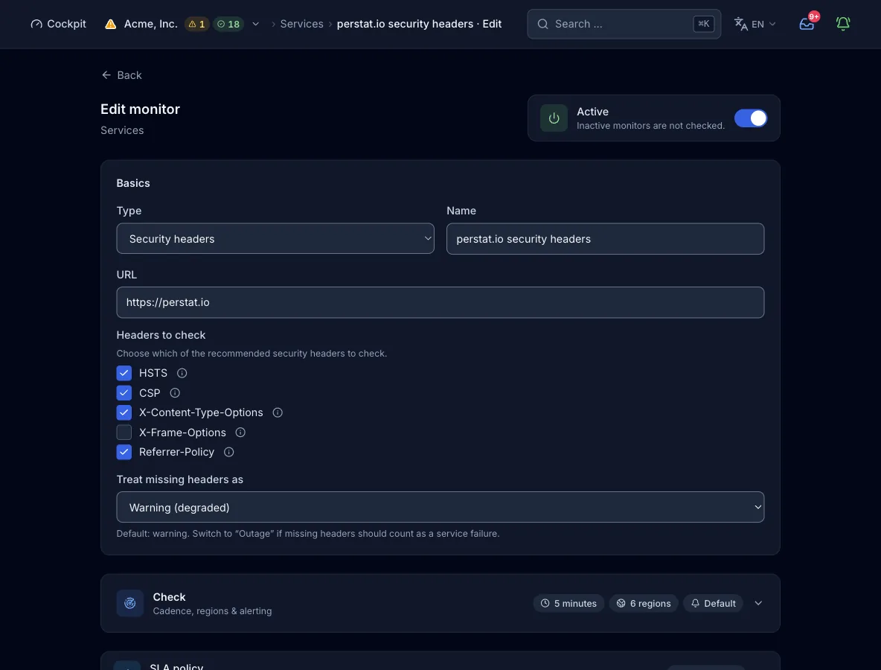881x670 pixels.
Task: Open the notifications bell icon
Action: (843, 24)
